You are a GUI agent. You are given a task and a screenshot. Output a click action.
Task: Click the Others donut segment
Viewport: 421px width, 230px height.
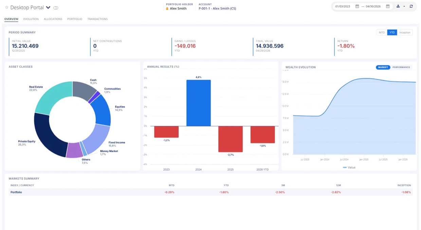[74, 151]
